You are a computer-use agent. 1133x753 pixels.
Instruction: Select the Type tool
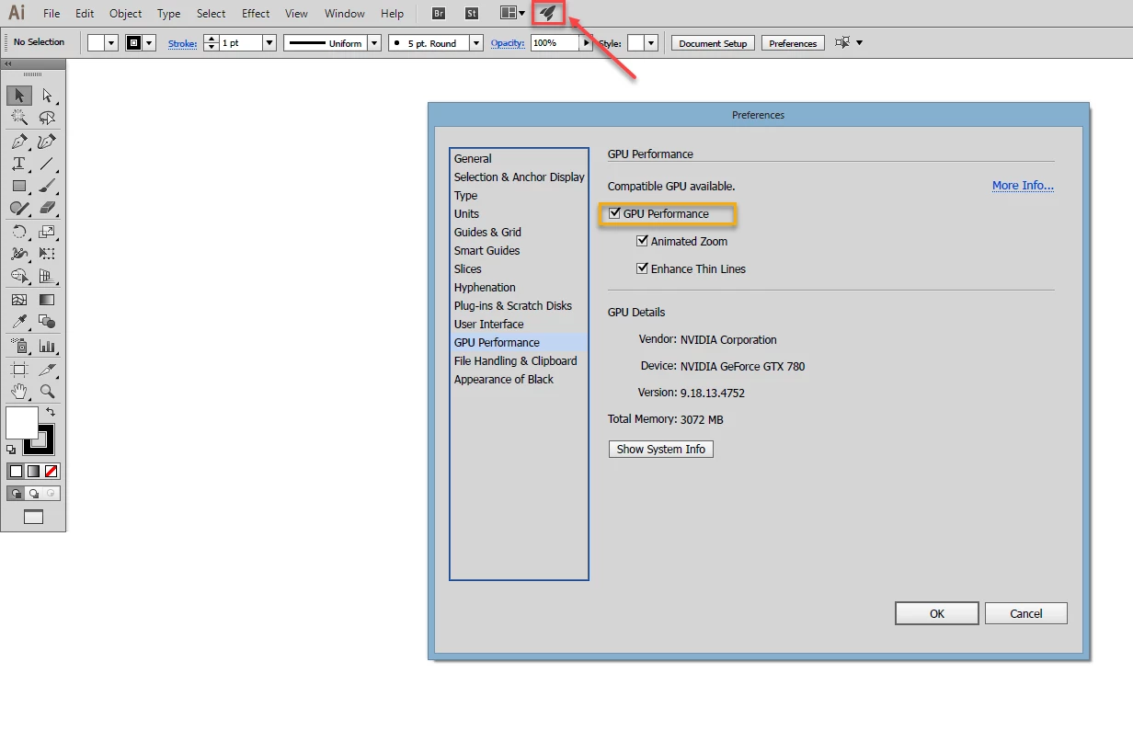[x=18, y=164]
